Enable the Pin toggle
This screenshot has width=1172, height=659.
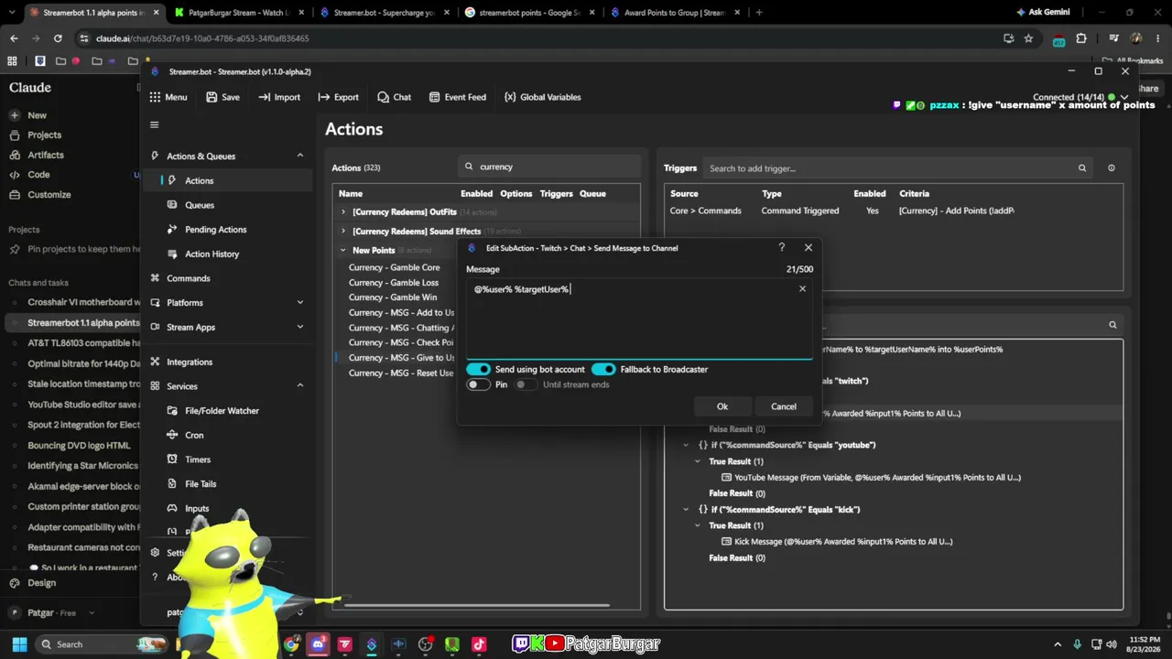[477, 384]
